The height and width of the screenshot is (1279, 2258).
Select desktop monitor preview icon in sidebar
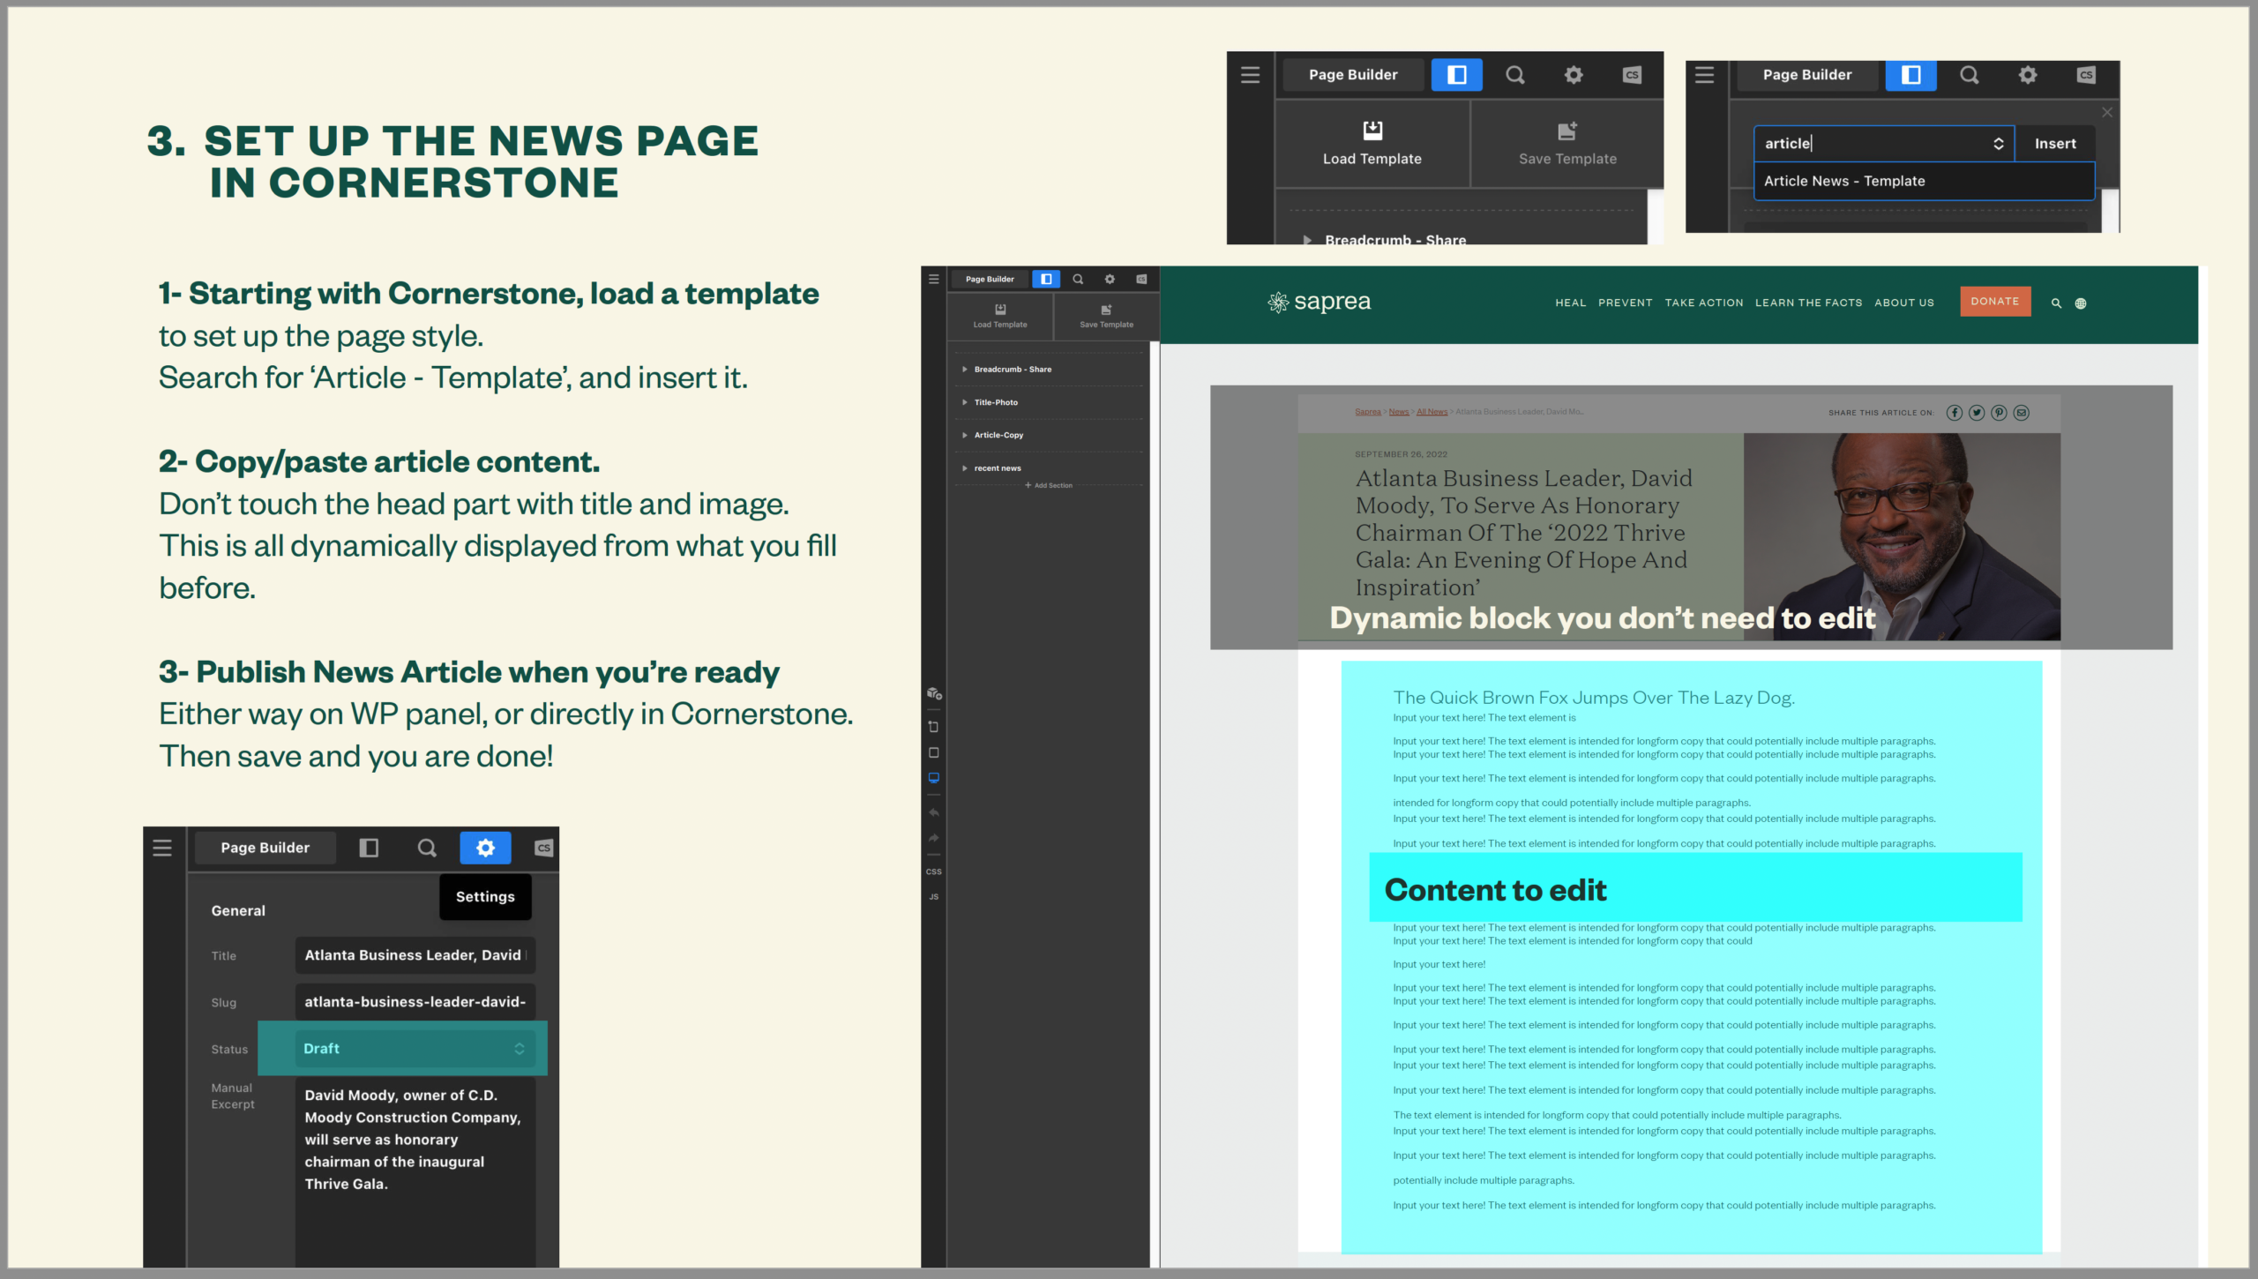point(933,778)
